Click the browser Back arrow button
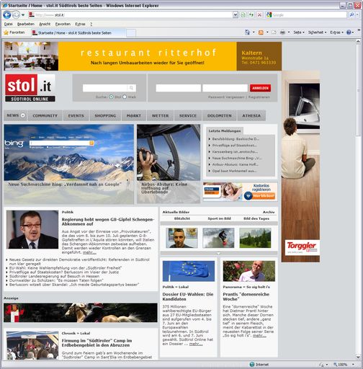The image size is (363, 369). coord(7,15)
